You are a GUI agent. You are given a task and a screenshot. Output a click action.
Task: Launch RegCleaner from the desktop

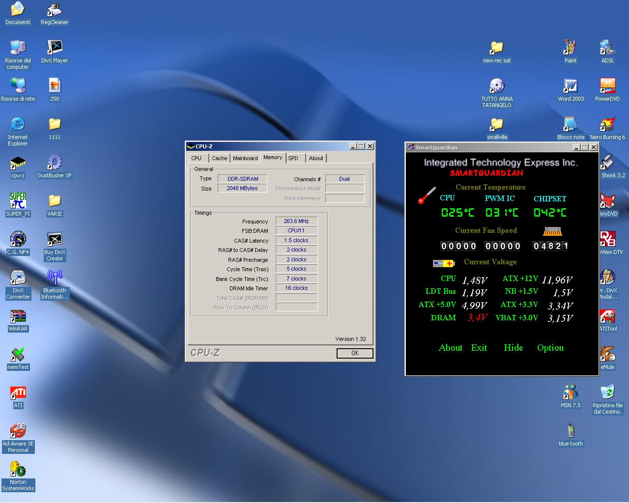(x=55, y=13)
